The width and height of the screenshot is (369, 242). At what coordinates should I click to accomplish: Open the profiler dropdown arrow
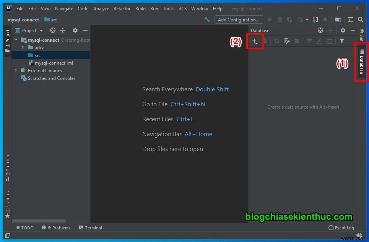[307, 20]
